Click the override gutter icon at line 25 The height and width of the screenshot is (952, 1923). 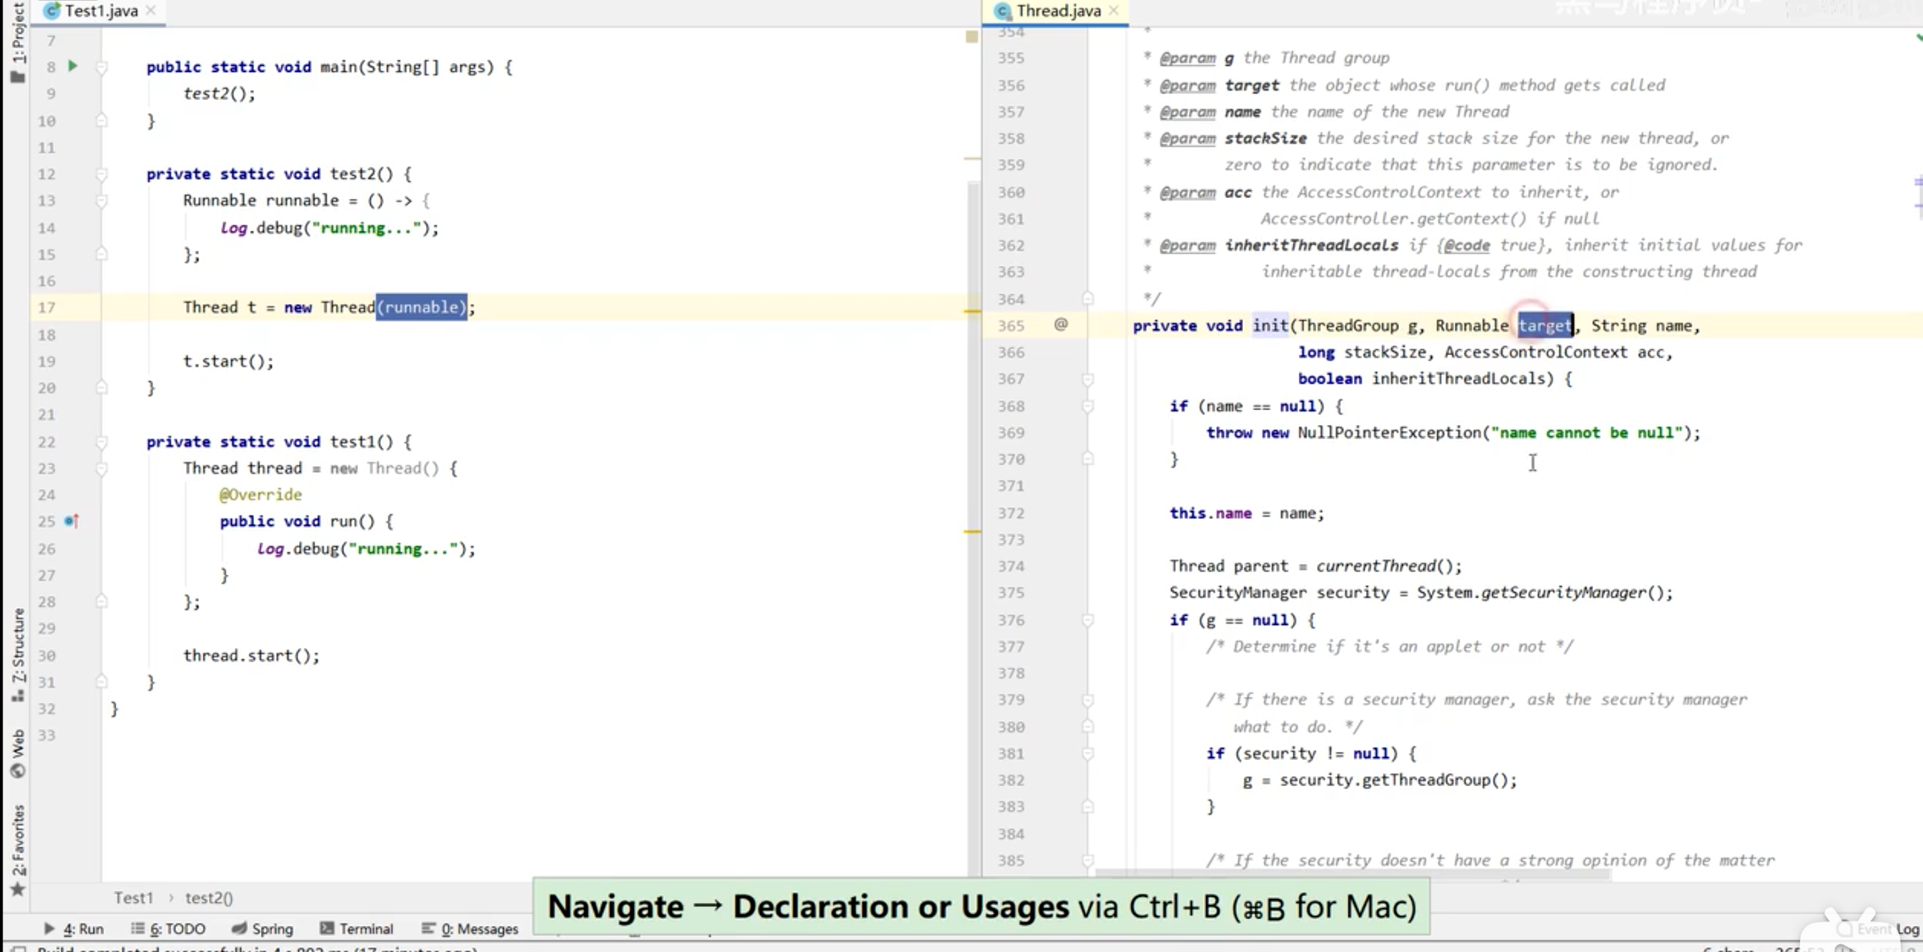pyautogui.click(x=71, y=521)
